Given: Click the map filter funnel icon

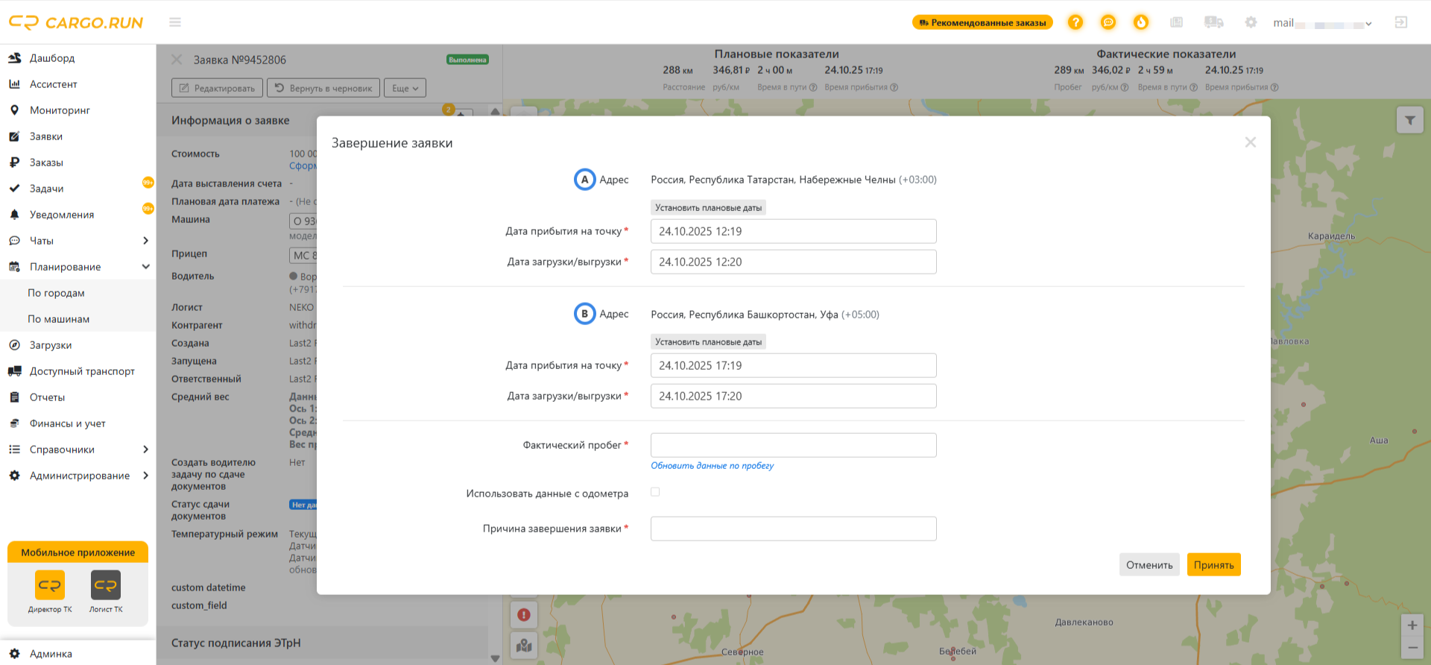Looking at the screenshot, I should (x=1410, y=120).
